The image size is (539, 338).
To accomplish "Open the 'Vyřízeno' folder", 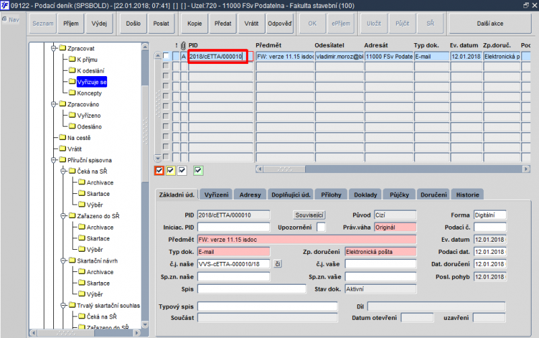I will coord(85,115).
